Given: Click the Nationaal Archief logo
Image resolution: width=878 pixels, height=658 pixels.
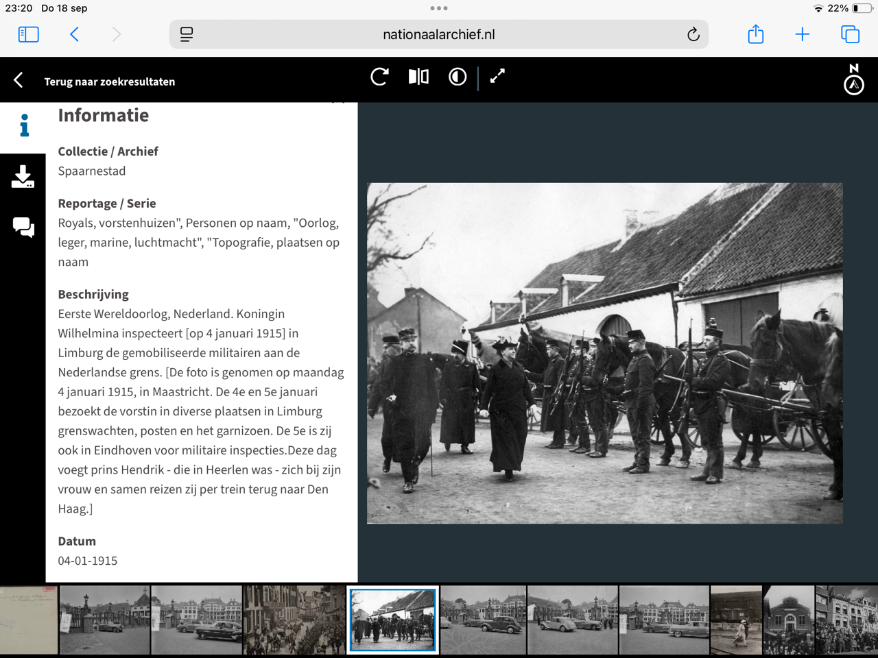Looking at the screenshot, I should pos(853,80).
